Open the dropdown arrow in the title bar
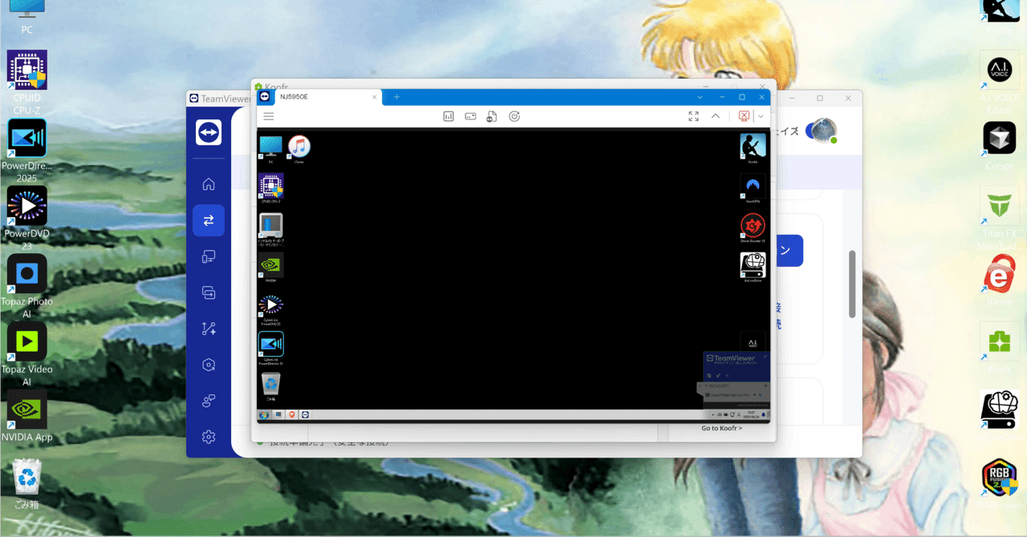 point(700,97)
